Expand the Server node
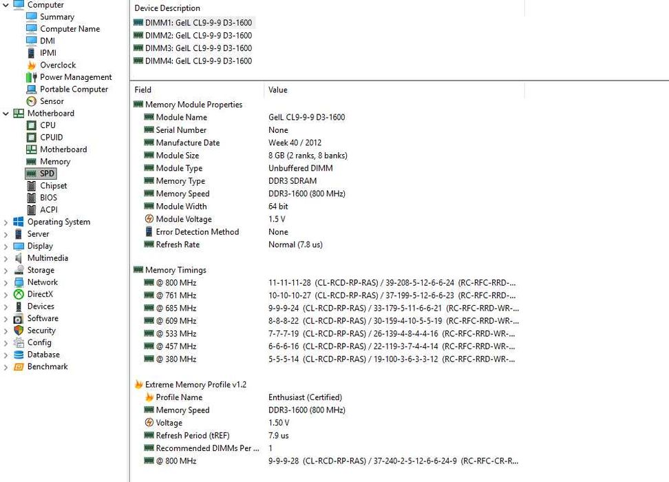This screenshot has width=669, height=482. point(6,234)
